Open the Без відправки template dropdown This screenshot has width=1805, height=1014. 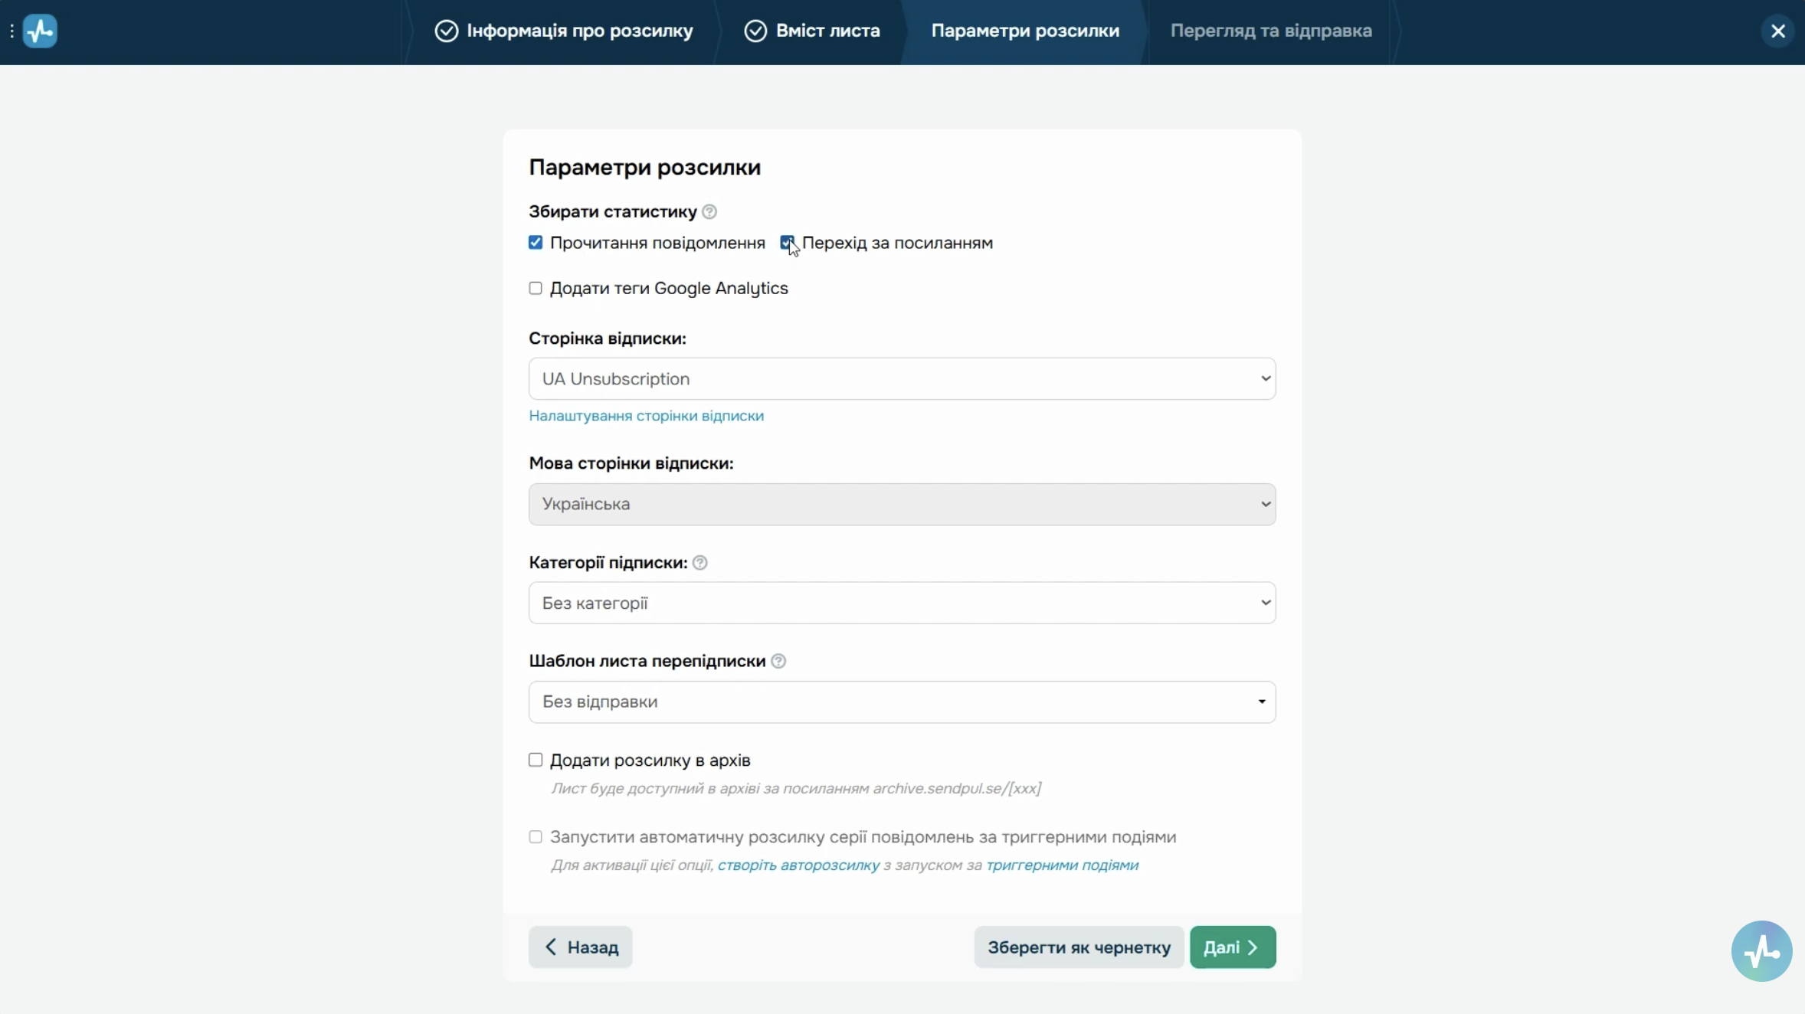pyautogui.click(x=902, y=702)
